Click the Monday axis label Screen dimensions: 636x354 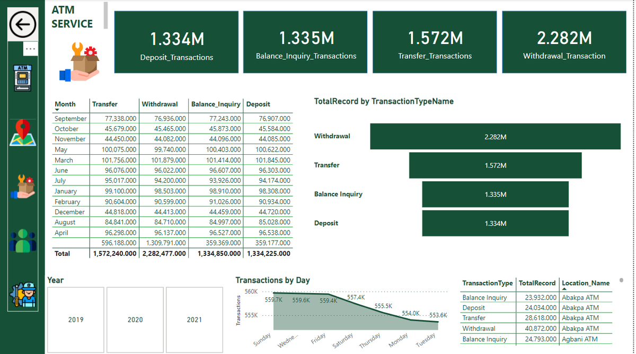pyautogui.click(x=398, y=340)
